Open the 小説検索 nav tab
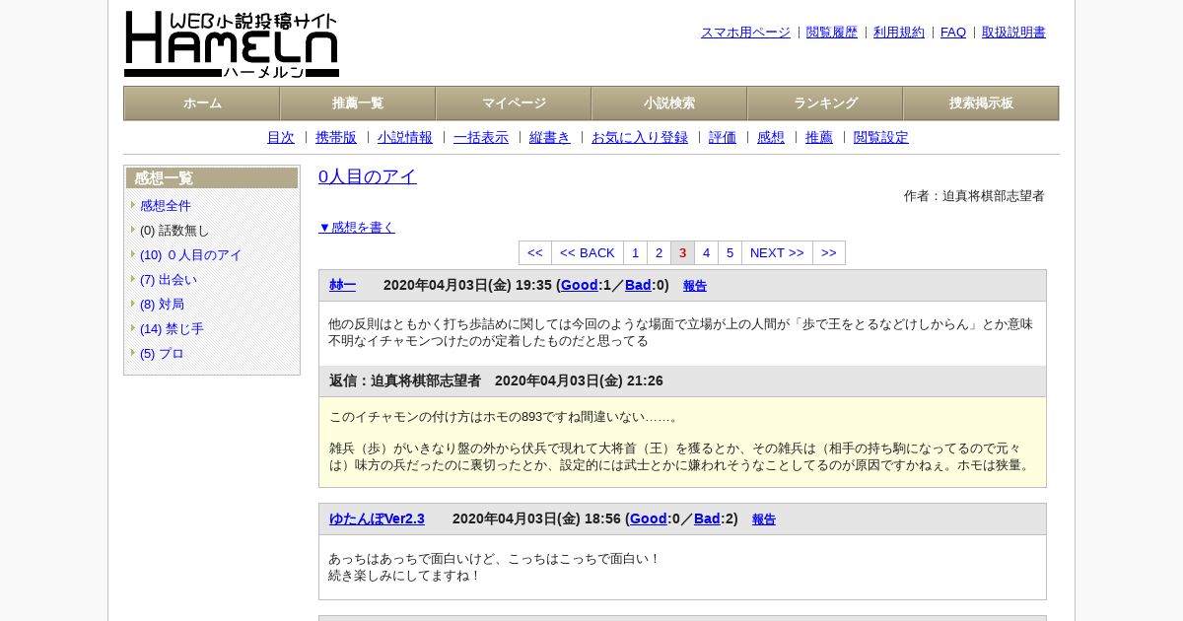 (669, 103)
